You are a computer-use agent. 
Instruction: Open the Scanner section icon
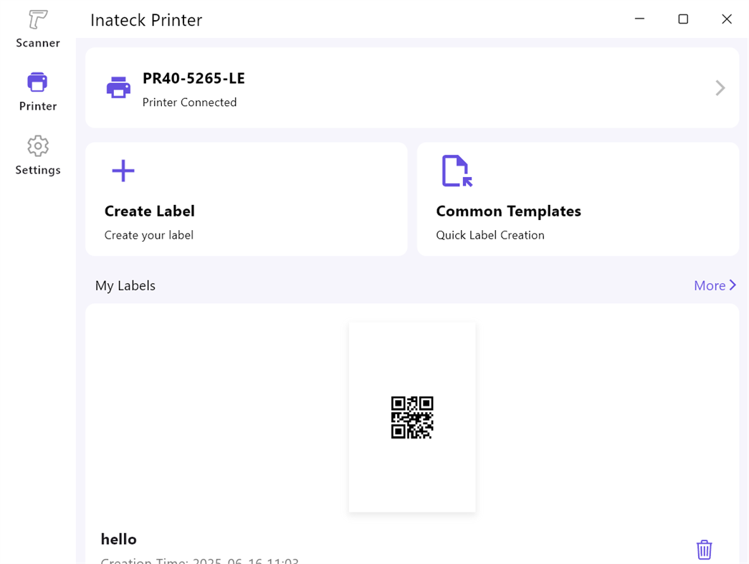[x=38, y=19]
